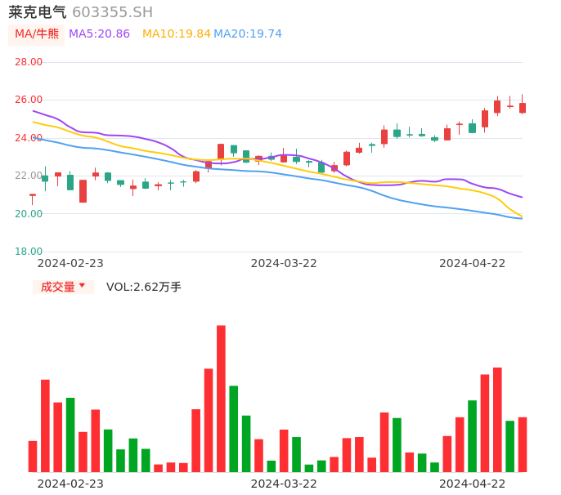
Task: Click the VOL:2.62万手 volume label
Action: [144, 287]
